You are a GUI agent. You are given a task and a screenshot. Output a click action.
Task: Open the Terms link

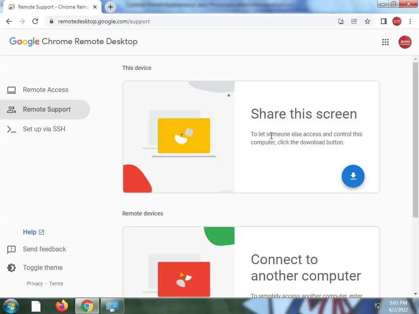(56, 284)
